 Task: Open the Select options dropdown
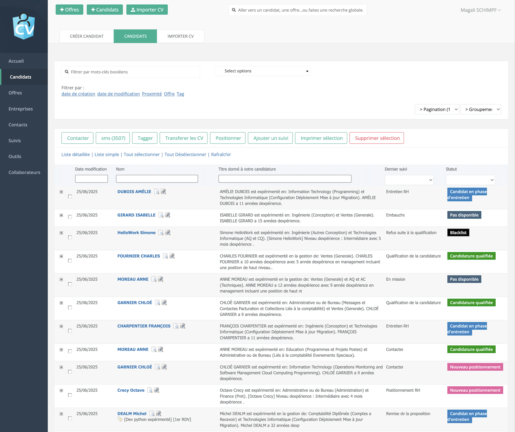(x=262, y=71)
